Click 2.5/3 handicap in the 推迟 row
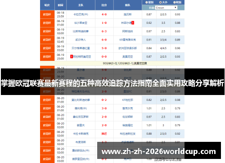This screenshot has height=163, width=225. click(x=163, y=134)
